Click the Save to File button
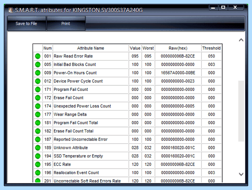 click(x=26, y=24)
